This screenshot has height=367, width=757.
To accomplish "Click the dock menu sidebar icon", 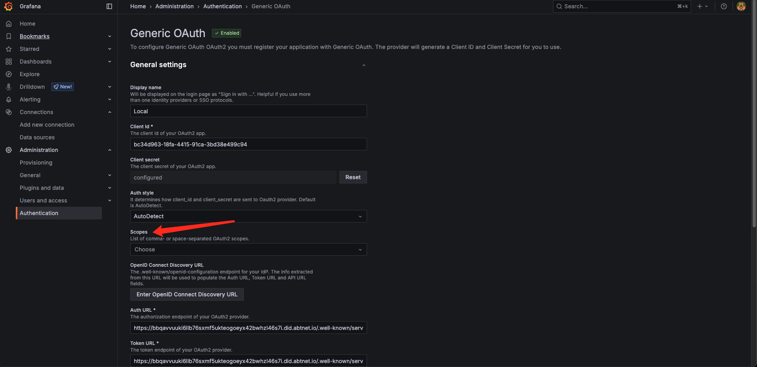I will tap(109, 6).
